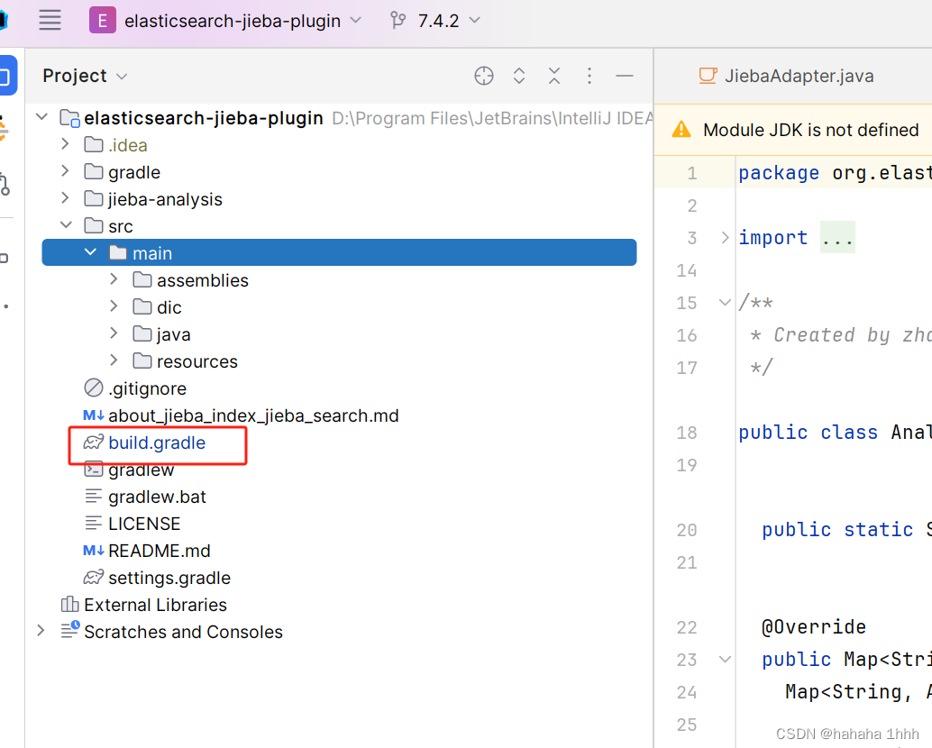Click the settings.gradle elephant icon
The height and width of the screenshot is (748, 932).
click(x=94, y=578)
